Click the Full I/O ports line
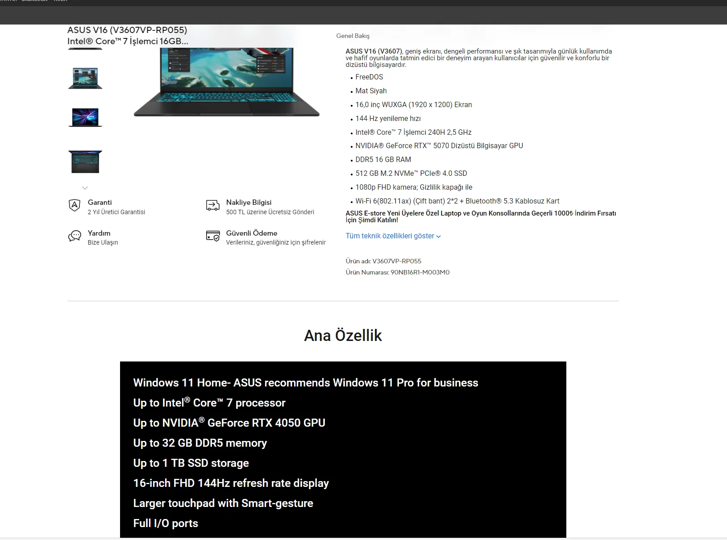The width and height of the screenshot is (727, 540). click(x=166, y=523)
